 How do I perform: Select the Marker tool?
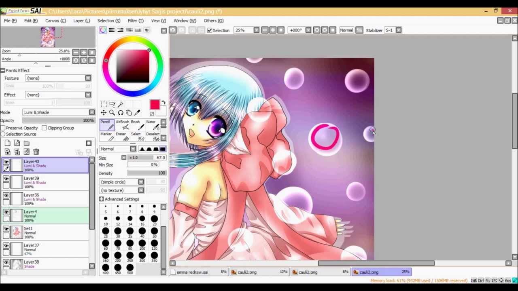107,137
